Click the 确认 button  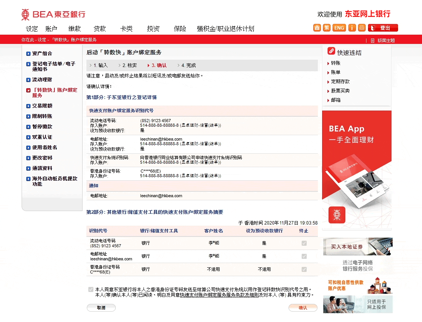(x=303, y=308)
